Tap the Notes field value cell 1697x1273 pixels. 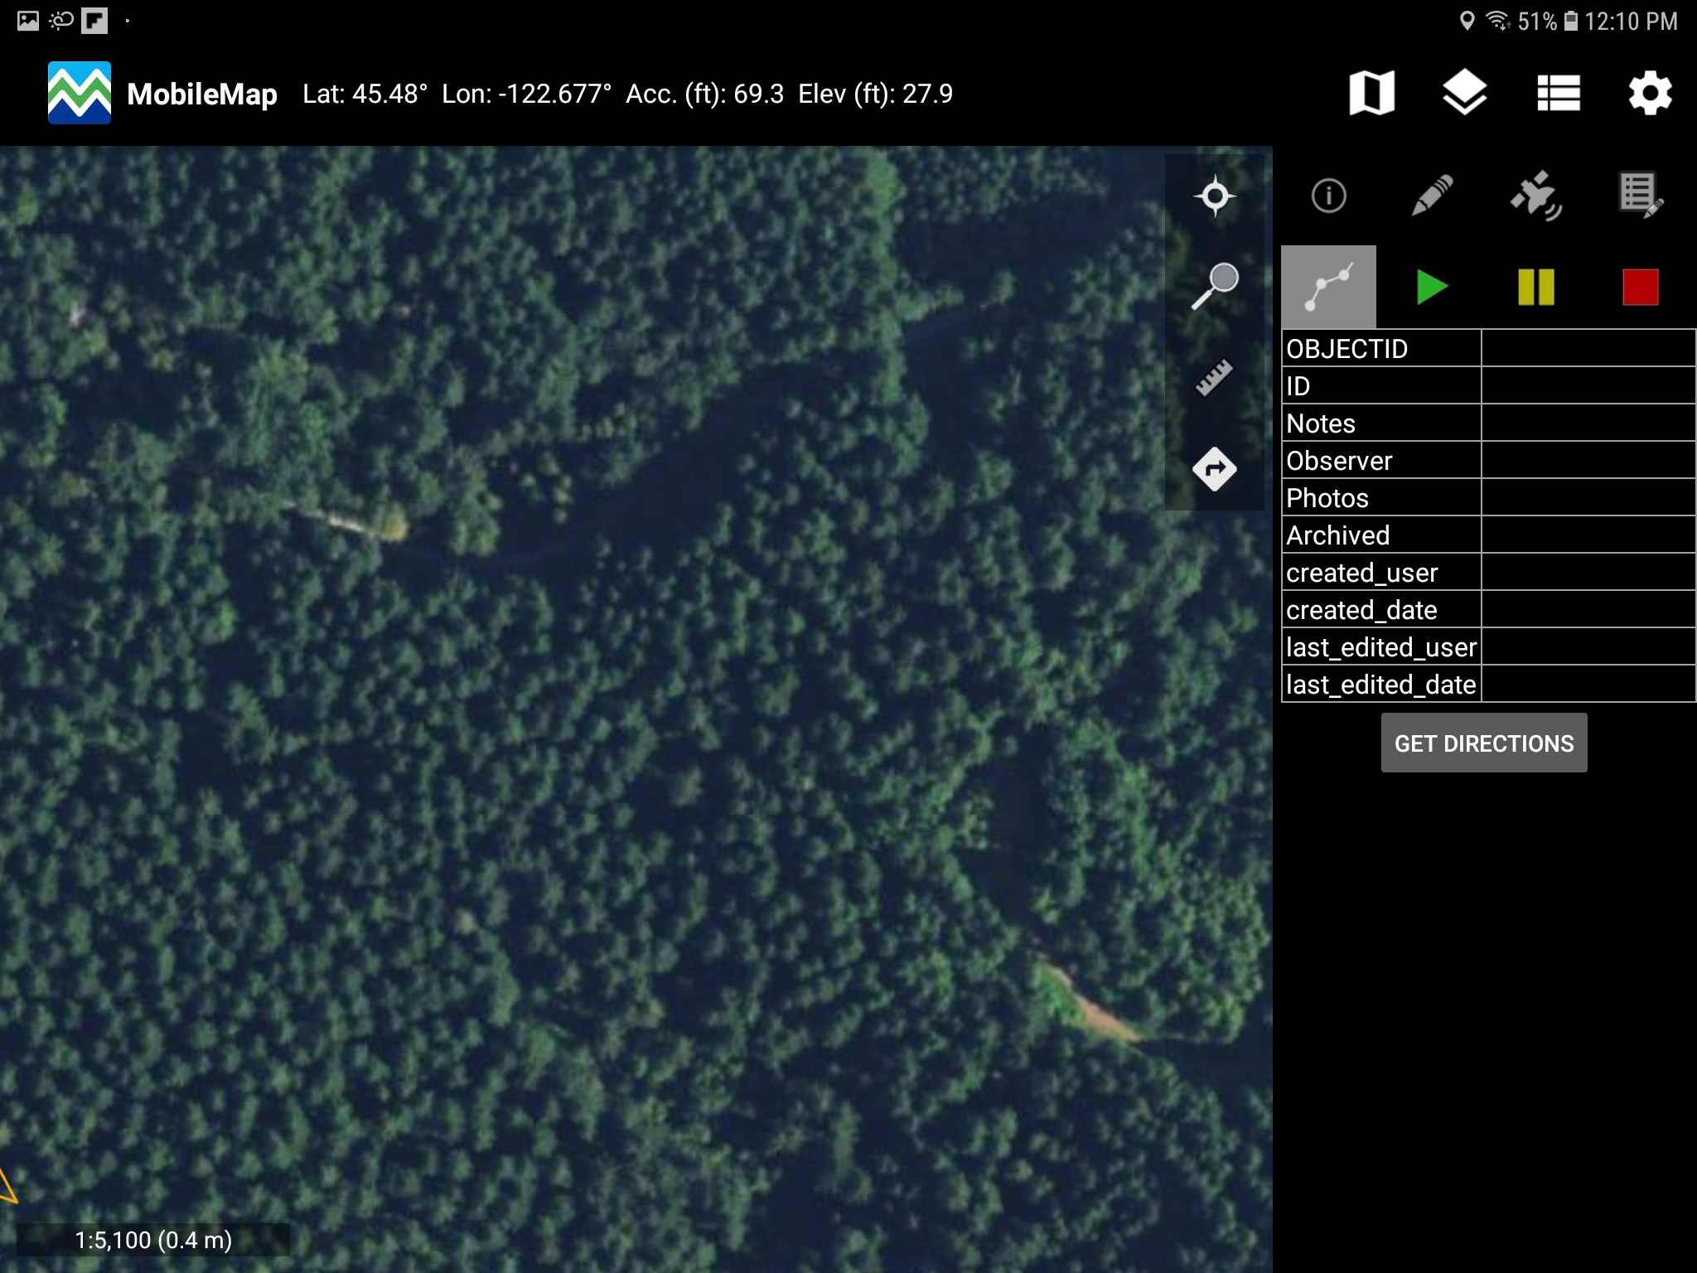point(1587,423)
